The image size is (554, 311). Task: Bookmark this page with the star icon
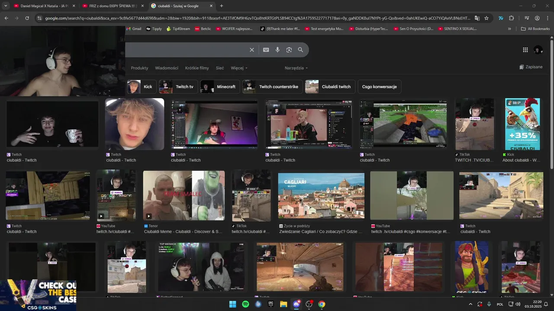pos(486,18)
